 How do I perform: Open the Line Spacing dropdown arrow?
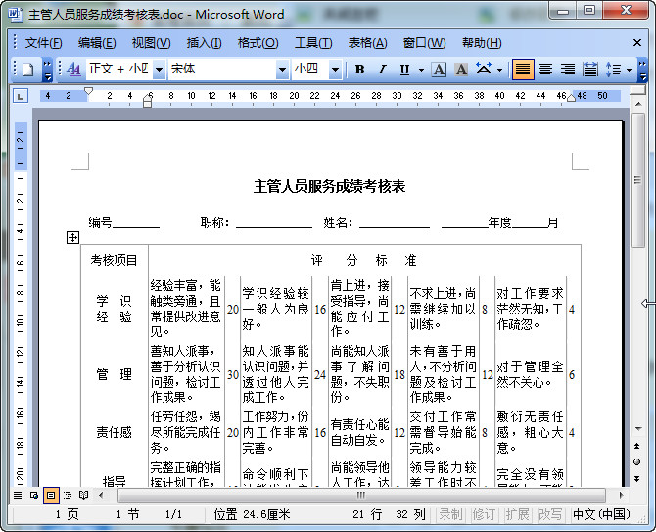[629, 70]
